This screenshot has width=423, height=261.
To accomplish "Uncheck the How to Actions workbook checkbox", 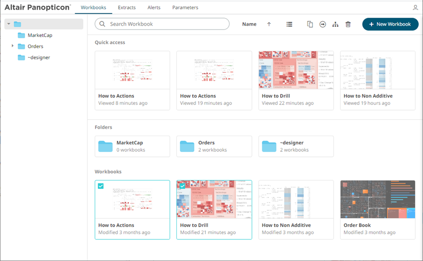I will coord(101,186).
